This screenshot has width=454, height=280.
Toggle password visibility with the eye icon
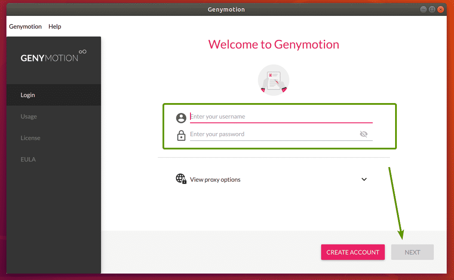[364, 134]
